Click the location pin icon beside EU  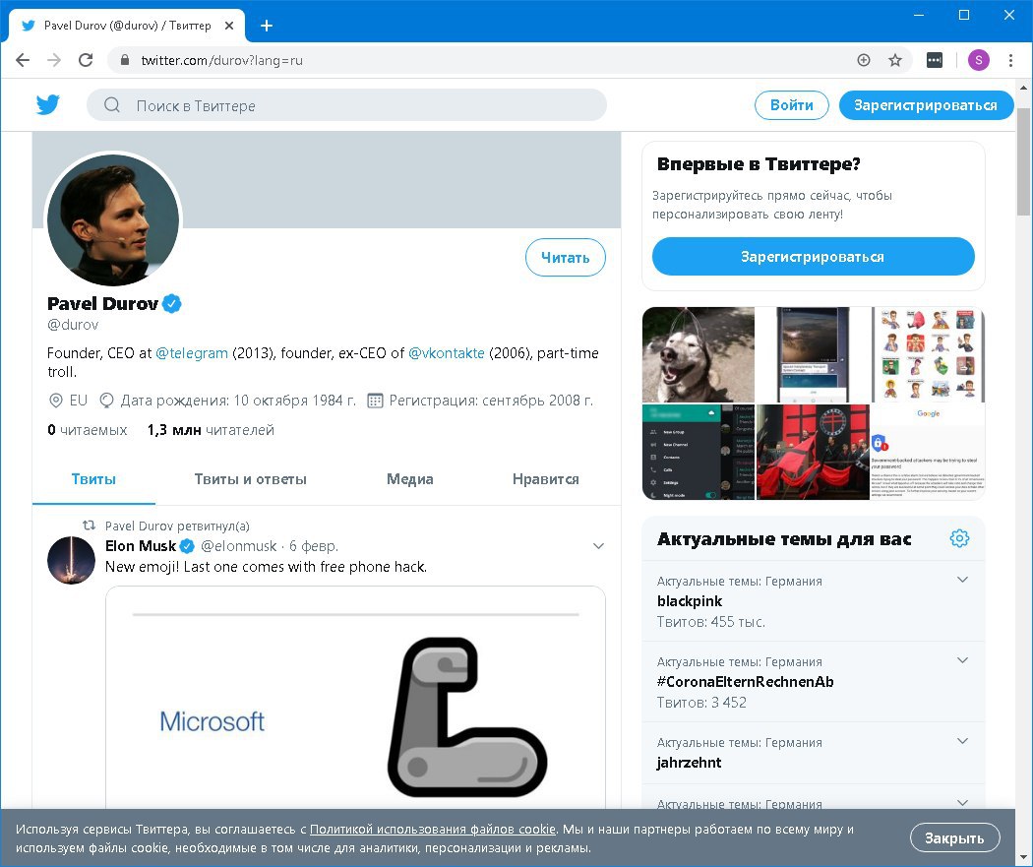point(56,400)
